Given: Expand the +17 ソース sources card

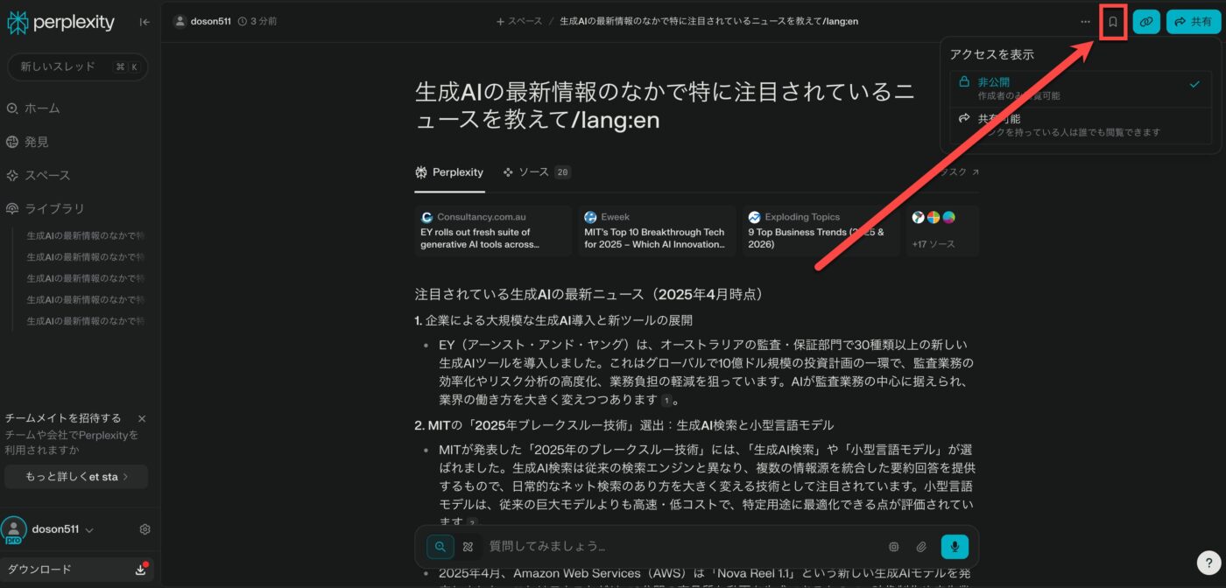Looking at the screenshot, I should pos(941,231).
